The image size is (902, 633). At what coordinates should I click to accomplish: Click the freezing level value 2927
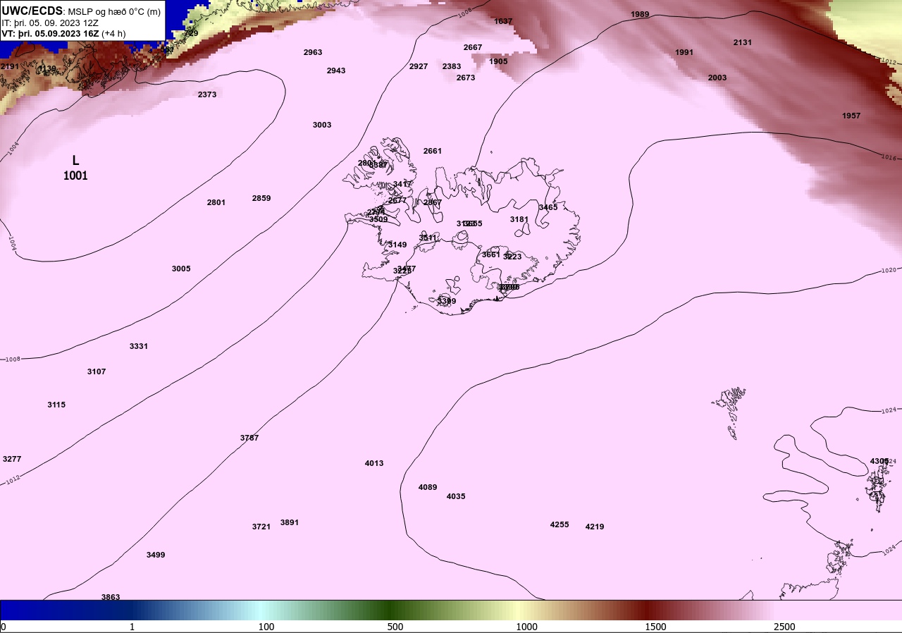coord(419,66)
